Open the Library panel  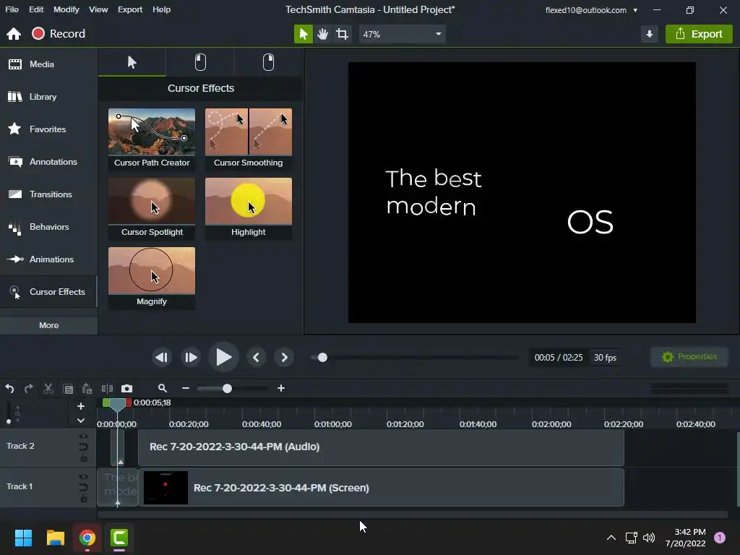pos(48,97)
